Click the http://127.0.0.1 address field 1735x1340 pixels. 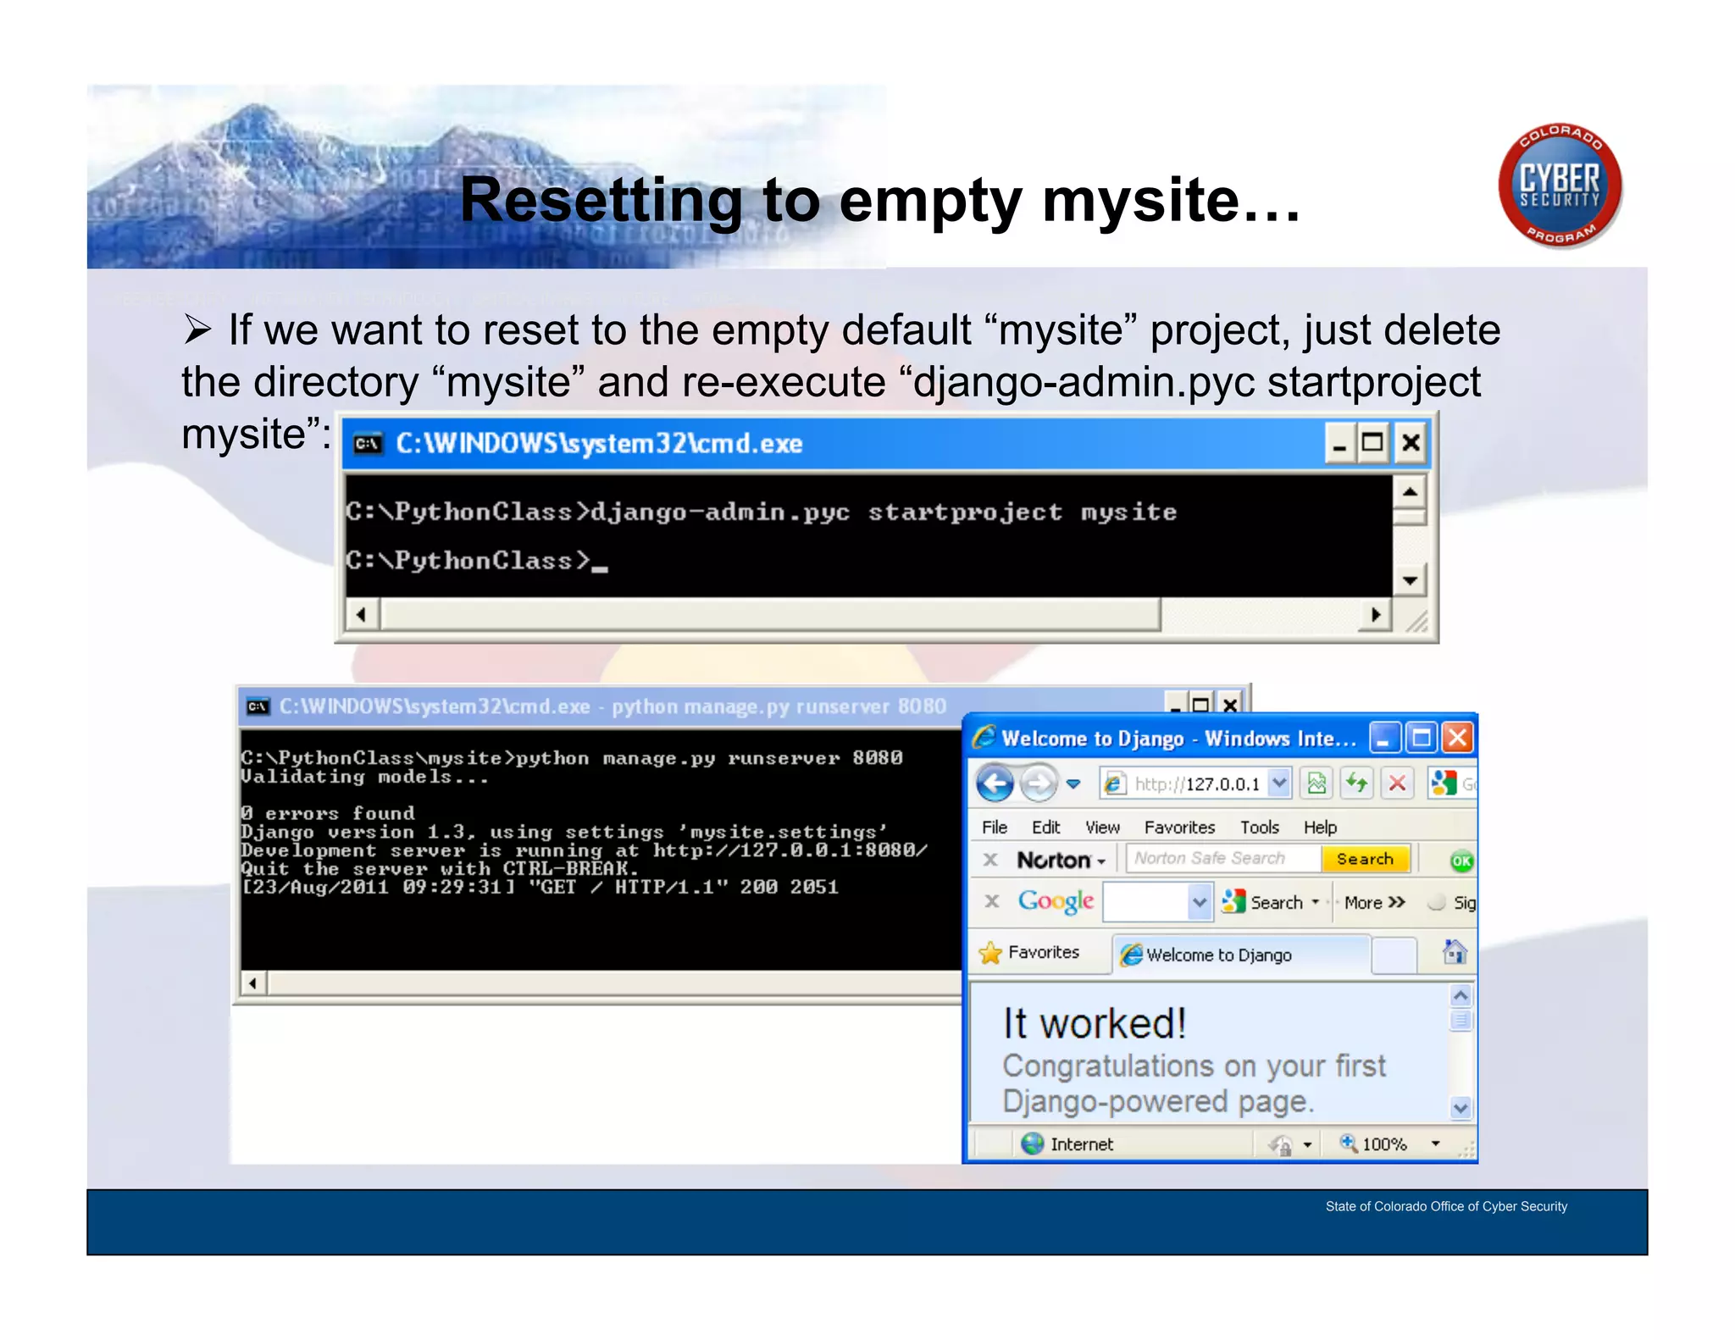(1195, 784)
